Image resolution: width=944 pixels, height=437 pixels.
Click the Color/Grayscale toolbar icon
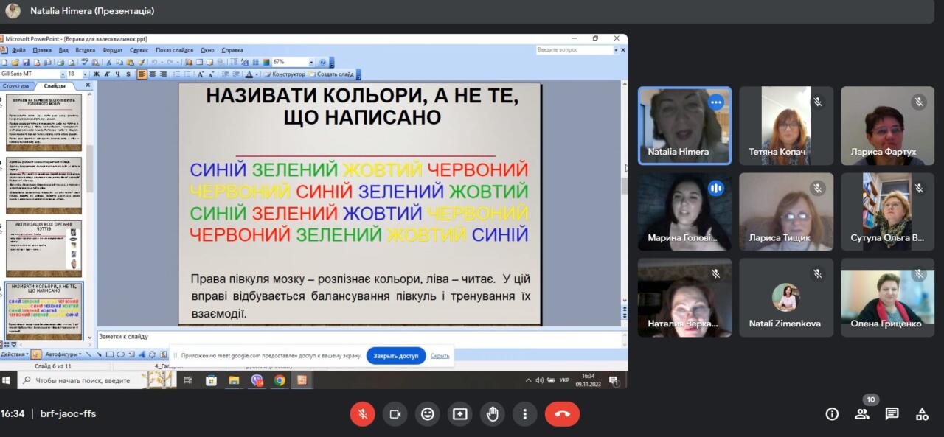click(x=265, y=63)
